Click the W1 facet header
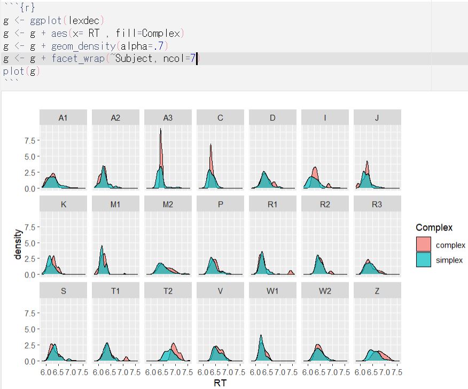 point(272,290)
